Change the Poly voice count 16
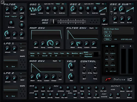 [50, 56]
